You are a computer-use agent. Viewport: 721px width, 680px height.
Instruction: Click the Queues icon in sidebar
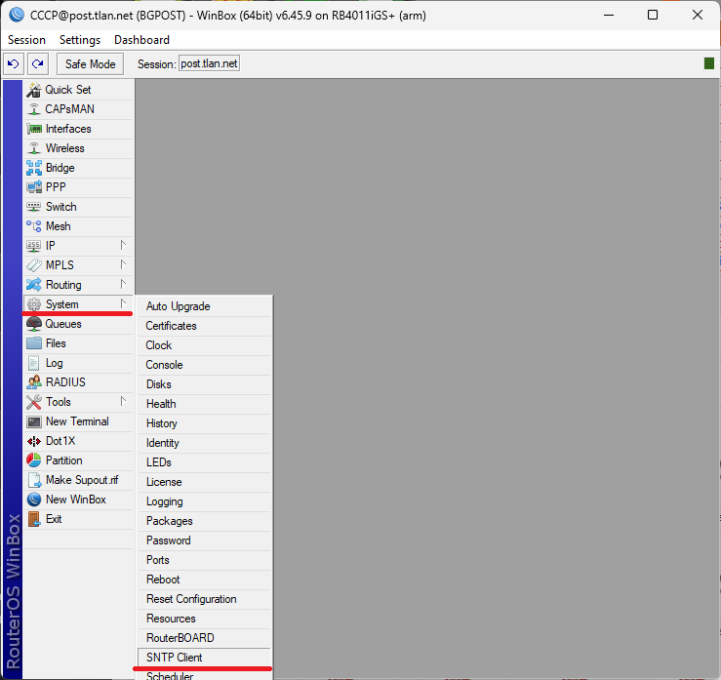[34, 324]
